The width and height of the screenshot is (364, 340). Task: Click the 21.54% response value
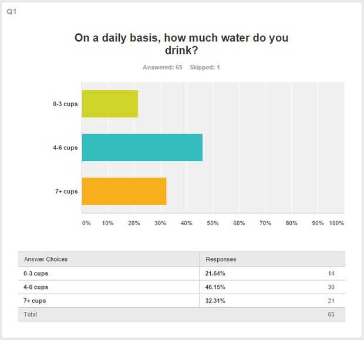point(215,273)
